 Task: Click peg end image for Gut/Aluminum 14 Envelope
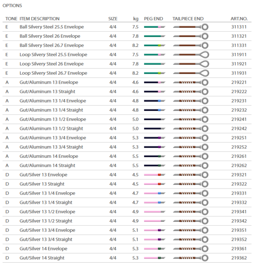(155, 156)
